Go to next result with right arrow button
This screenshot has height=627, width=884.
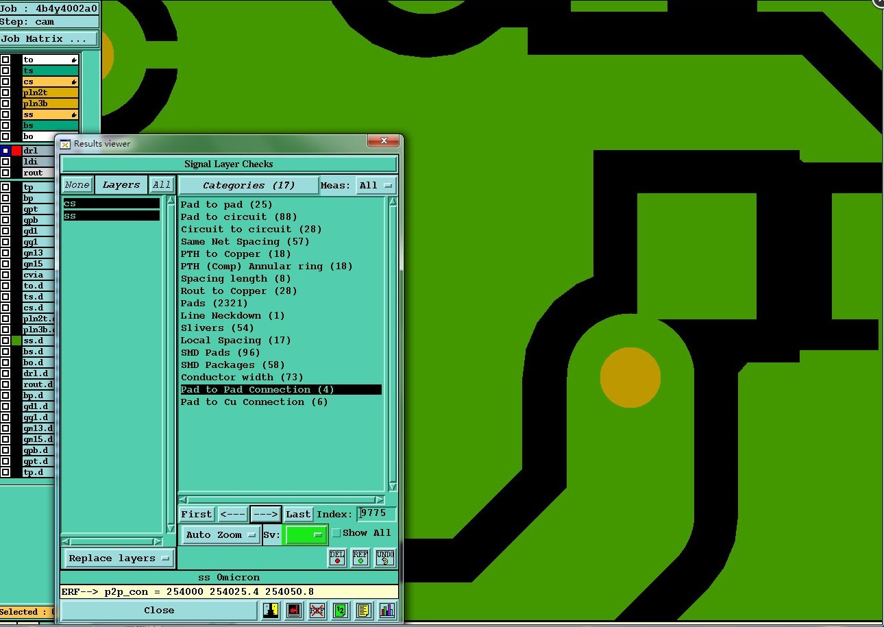266,514
